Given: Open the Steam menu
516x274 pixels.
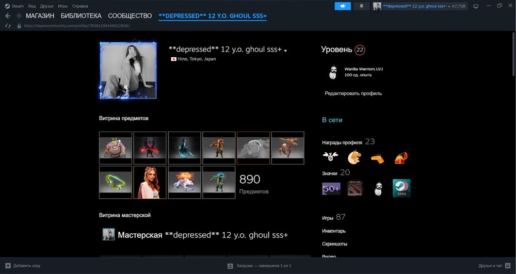Looking at the screenshot, I should [18, 6].
